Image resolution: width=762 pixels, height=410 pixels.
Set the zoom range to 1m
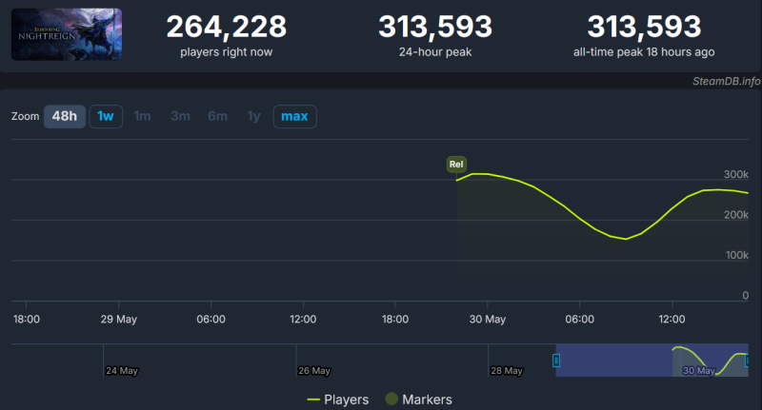click(142, 116)
